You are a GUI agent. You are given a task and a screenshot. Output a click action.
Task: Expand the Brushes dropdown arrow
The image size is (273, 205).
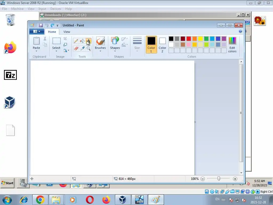[100, 51]
